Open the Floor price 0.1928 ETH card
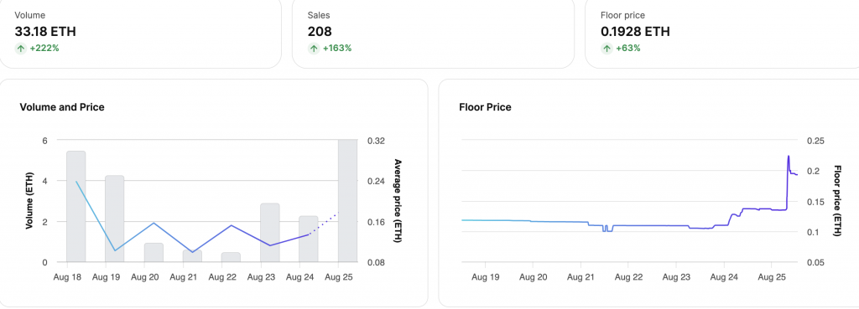Screen dimensions: 859x309 722,33
